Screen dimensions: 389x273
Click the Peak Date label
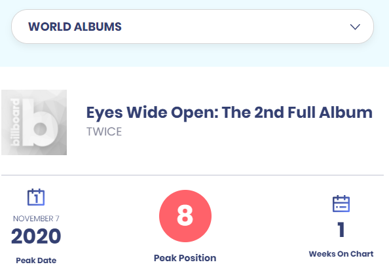[x=36, y=261]
